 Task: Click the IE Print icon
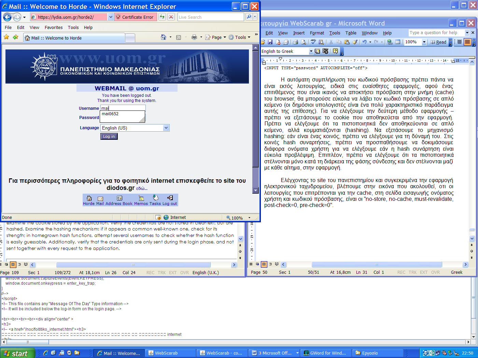(x=194, y=37)
